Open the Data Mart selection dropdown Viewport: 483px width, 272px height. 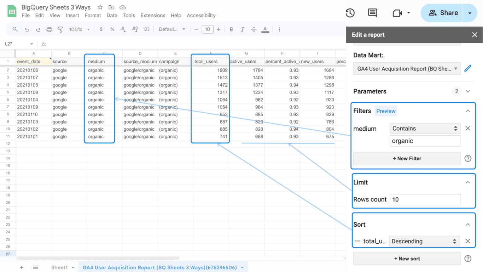click(407, 69)
